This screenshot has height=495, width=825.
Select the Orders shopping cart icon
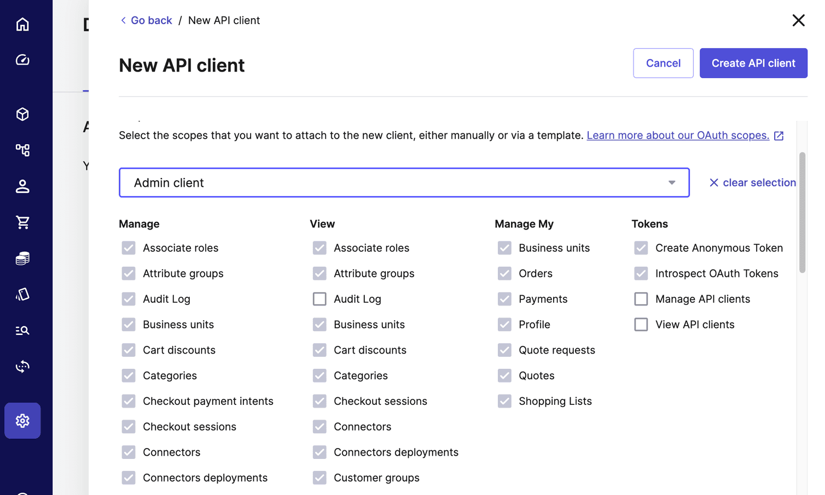pos(22,222)
